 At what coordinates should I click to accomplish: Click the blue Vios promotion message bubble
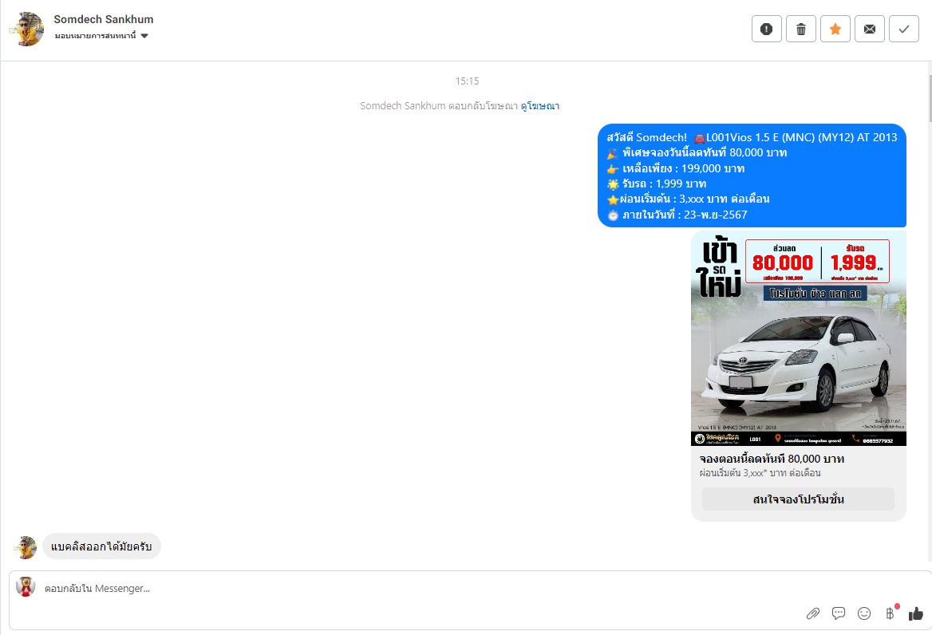(752, 176)
